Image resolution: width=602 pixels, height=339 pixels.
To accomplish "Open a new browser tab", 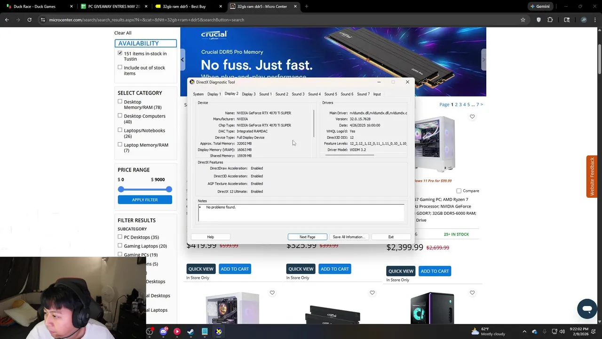I will click(306, 6).
